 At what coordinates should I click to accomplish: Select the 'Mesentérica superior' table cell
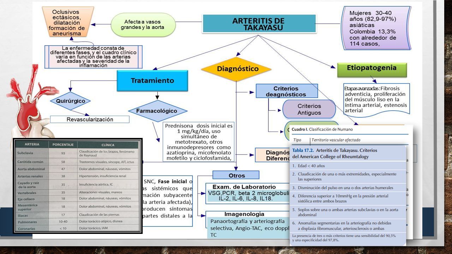(32, 207)
